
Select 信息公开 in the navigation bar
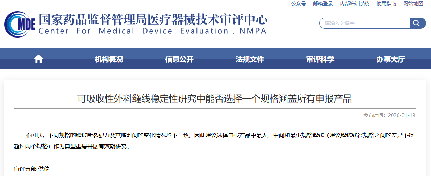[x=179, y=59]
